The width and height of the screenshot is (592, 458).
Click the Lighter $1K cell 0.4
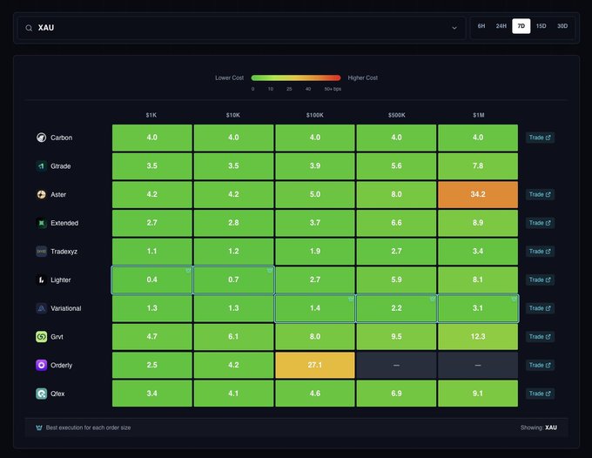151,280
